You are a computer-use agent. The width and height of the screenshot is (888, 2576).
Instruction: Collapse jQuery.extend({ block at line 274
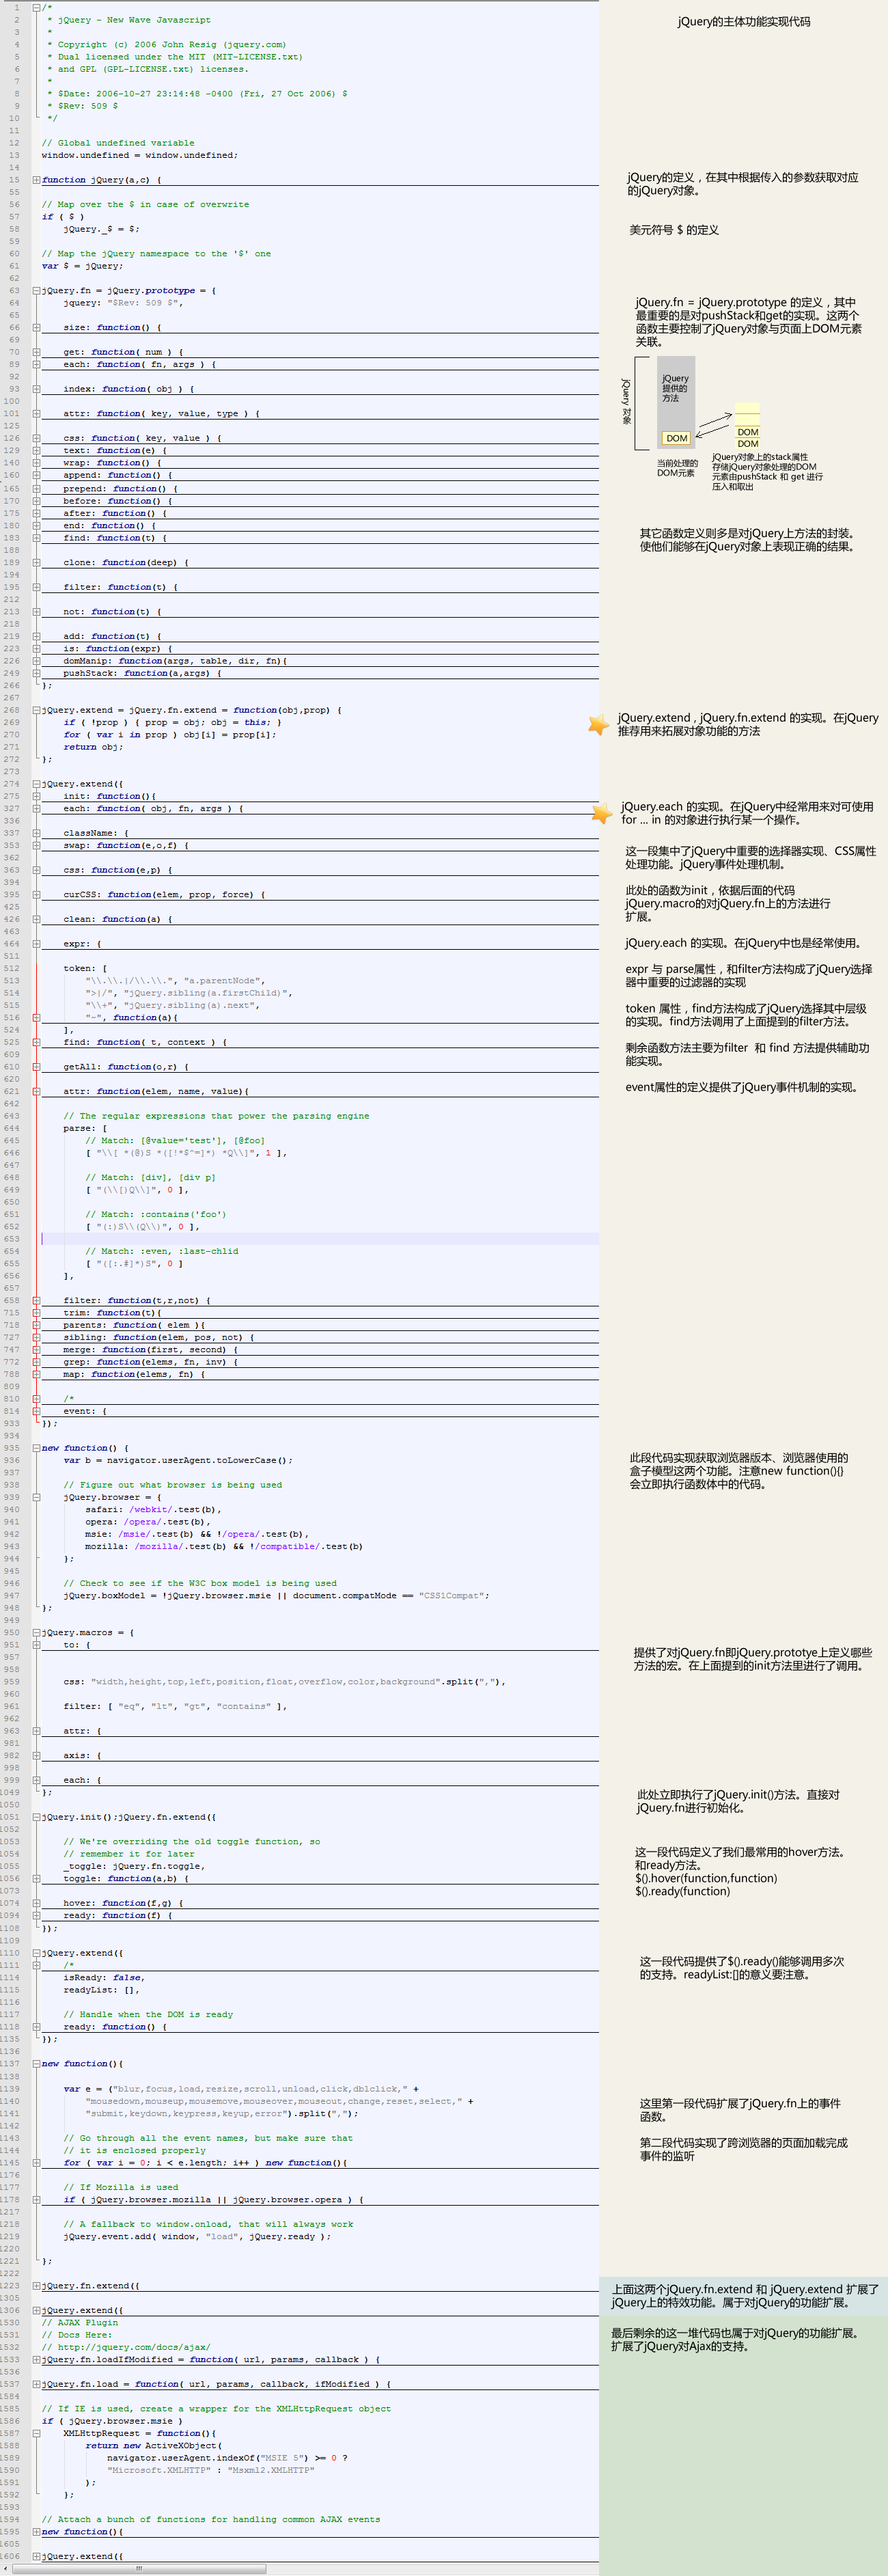(36, 784)
